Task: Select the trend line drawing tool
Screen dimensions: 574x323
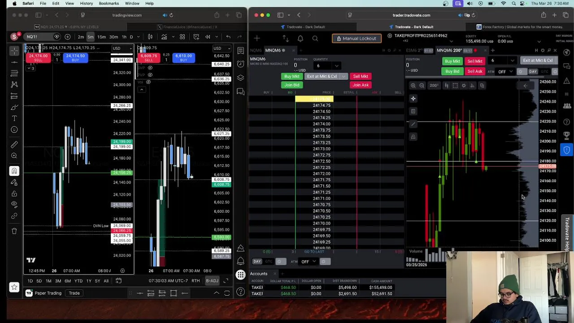Action: (14, 61)
